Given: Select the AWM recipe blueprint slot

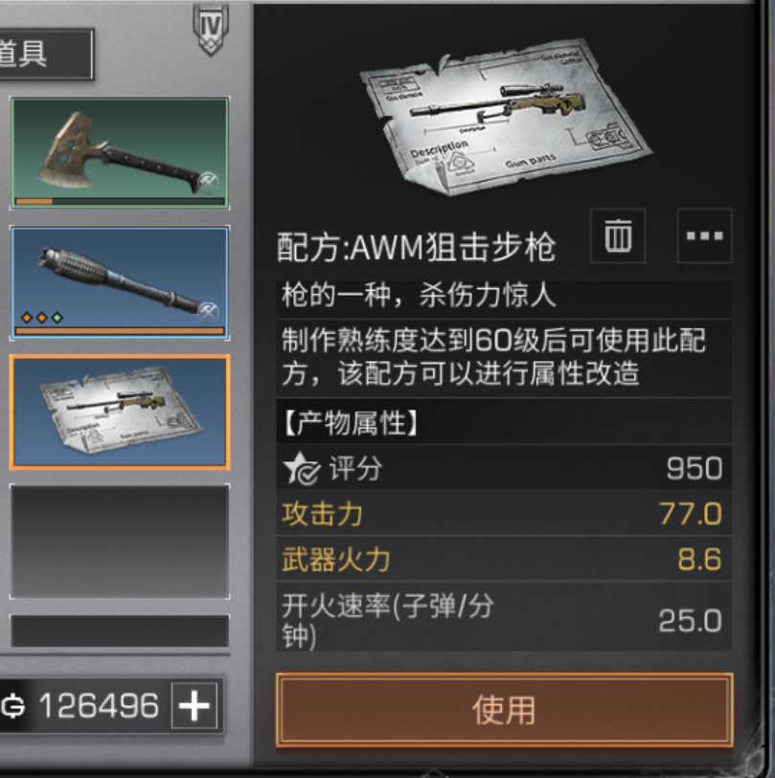Looking at the screenshot, I should pyautogui.click(x=120, y=411).
